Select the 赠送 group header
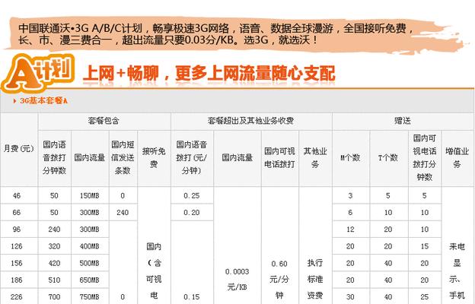Image resolution: width=475 pixels, height=304 pixels. 403,121
